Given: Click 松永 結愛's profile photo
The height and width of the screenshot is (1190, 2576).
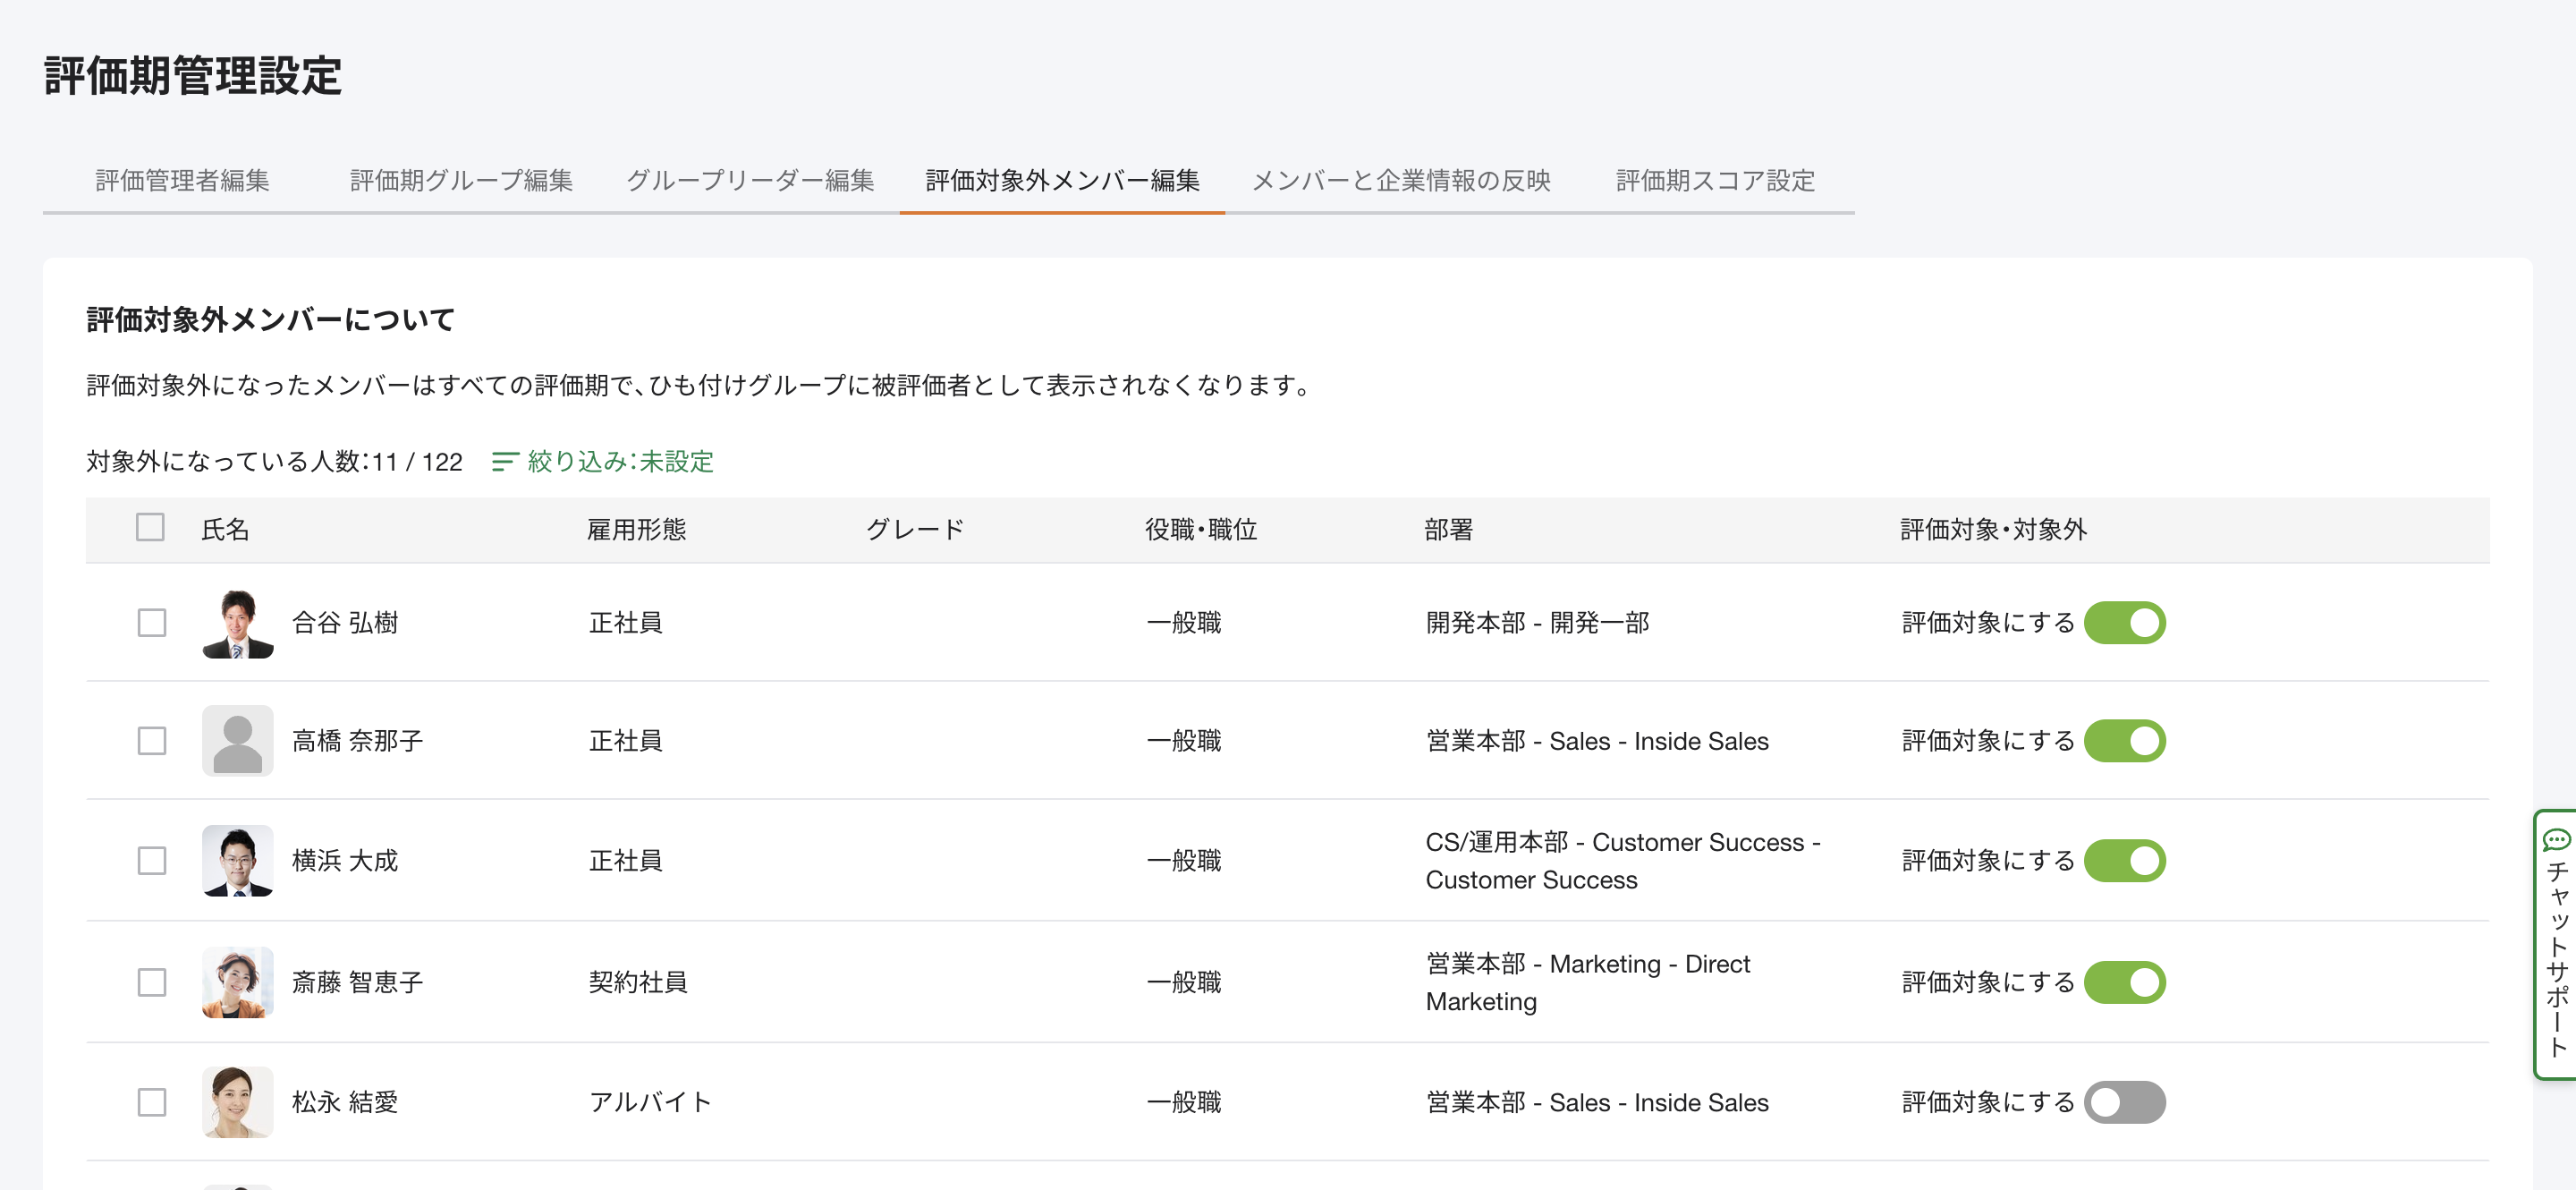Looking at the screenshot, I should pos(237,1101).
